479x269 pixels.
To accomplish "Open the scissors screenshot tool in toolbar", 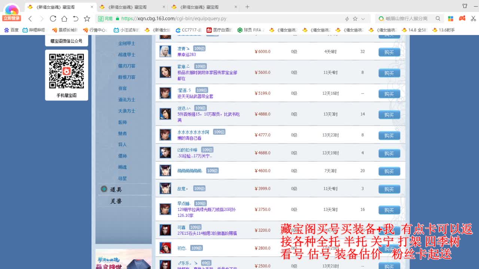I will click(x=473, y=18).
